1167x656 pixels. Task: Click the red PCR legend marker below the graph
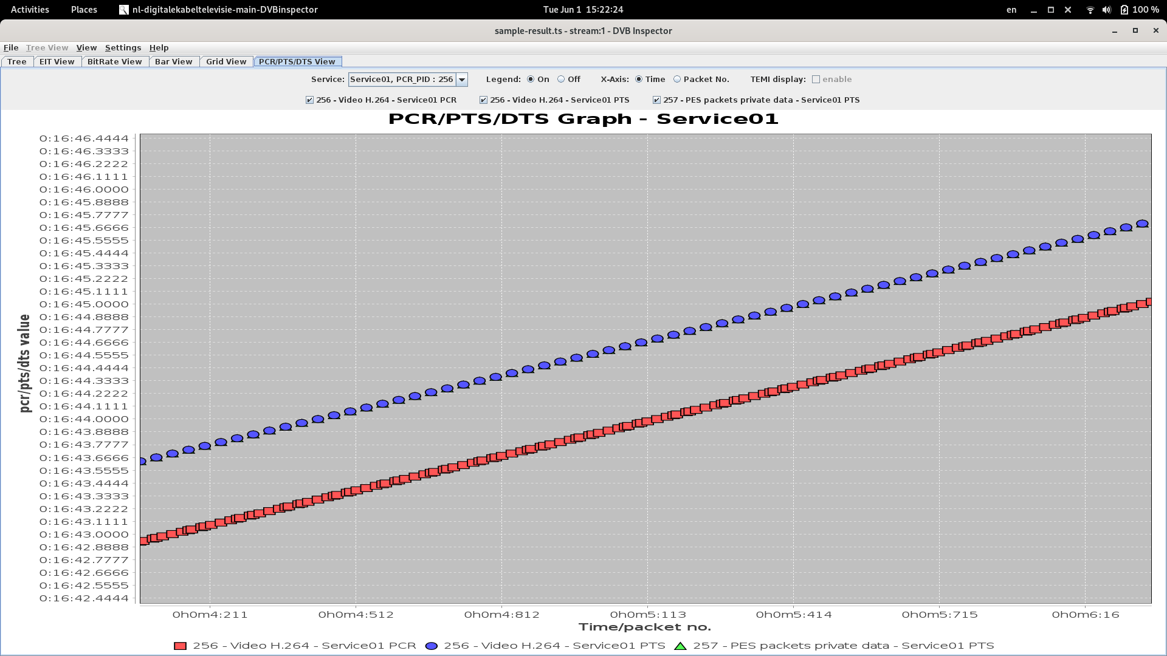180,646
